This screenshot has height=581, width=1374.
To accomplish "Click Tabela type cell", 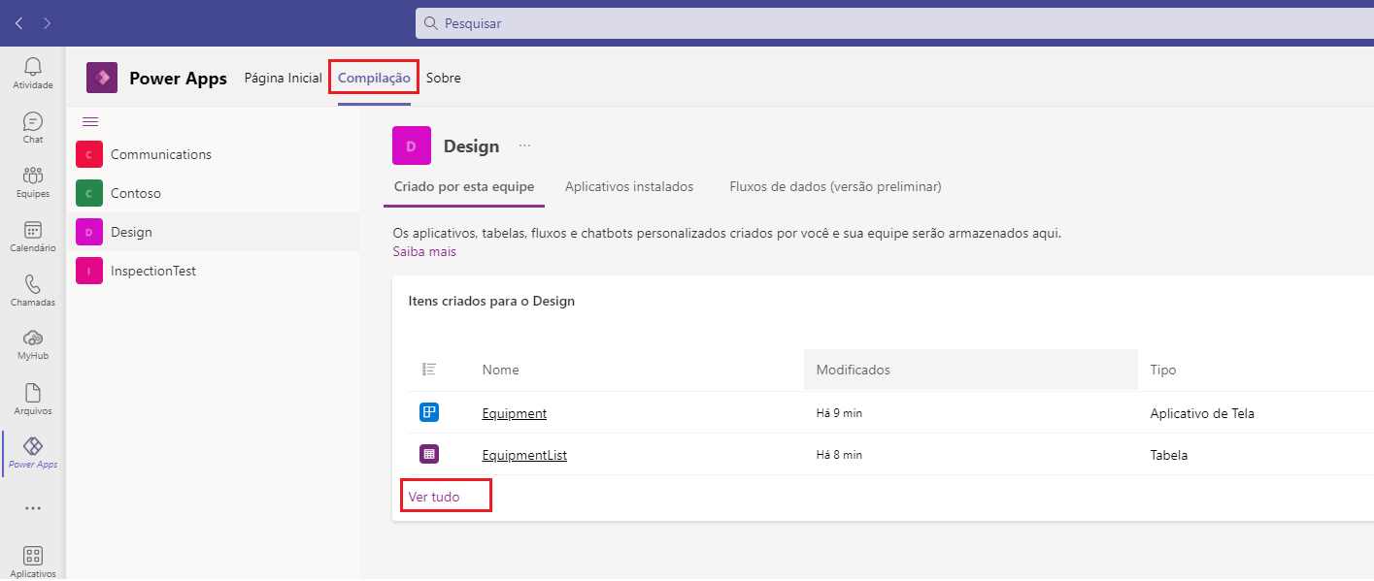I will (1169, 455).
